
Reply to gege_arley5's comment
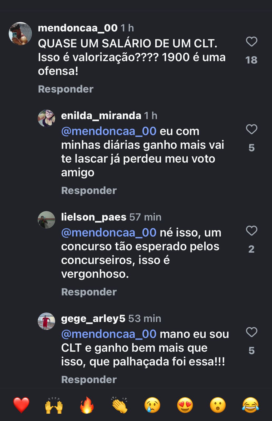click(89, 380)
